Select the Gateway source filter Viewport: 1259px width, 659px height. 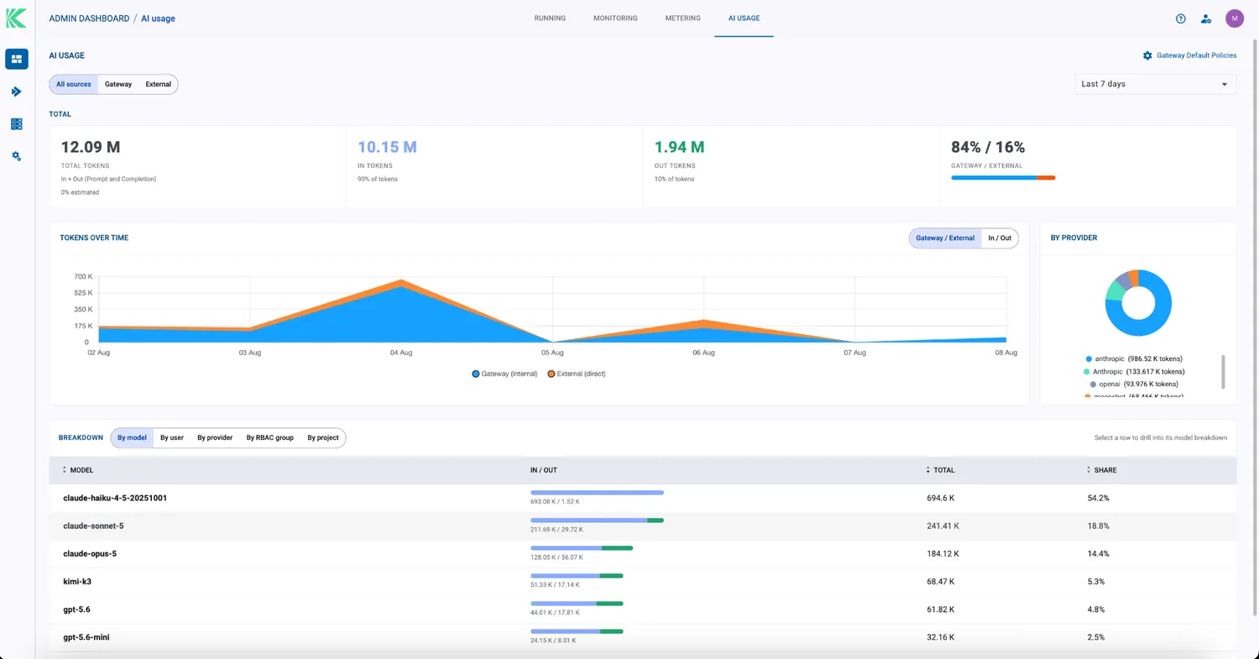coord(118,84)
